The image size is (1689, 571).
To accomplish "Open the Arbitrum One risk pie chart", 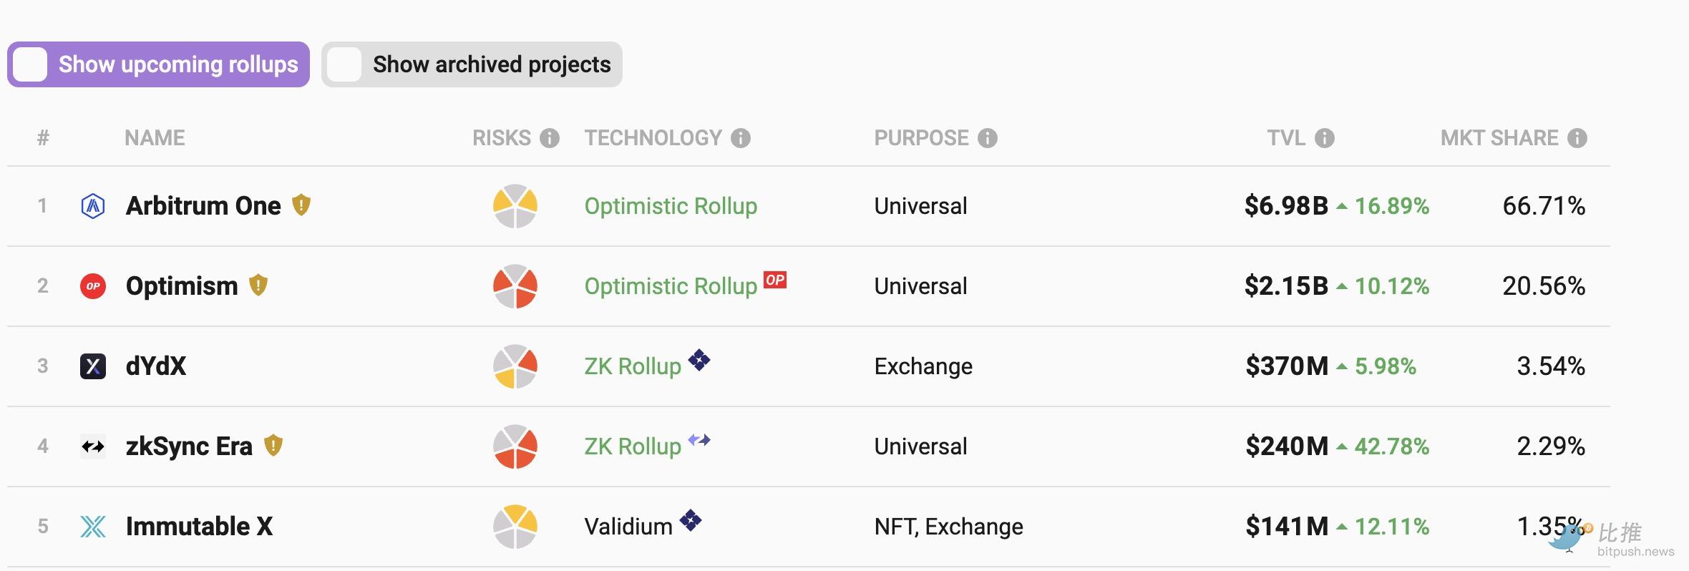I will click(x=515, y=206).
